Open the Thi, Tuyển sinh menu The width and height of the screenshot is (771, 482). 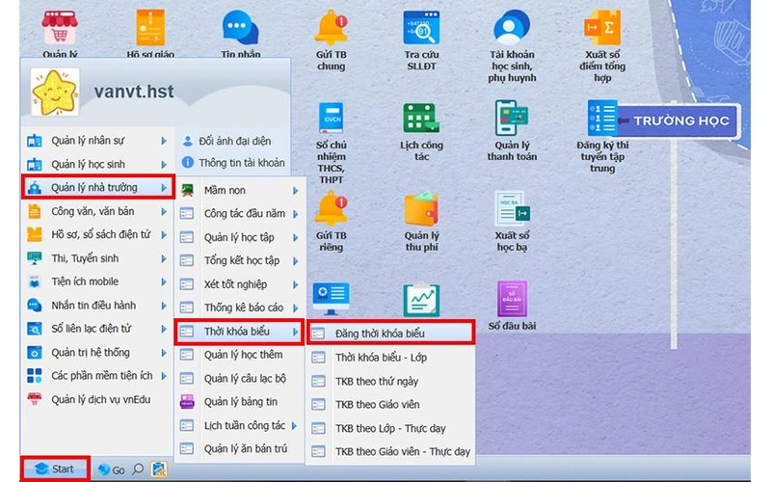click(x=97, y=258)
